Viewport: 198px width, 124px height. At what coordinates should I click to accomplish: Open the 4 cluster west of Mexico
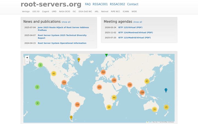[x=37, y=87]
